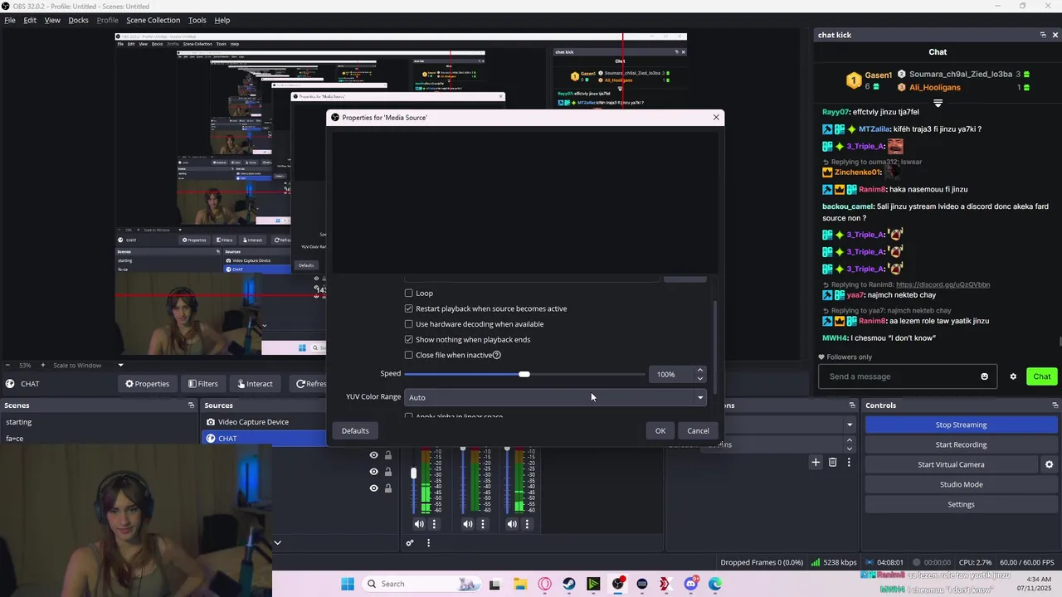
Task: Increase Speed percentage with up arrow
Action: [700, 370]
